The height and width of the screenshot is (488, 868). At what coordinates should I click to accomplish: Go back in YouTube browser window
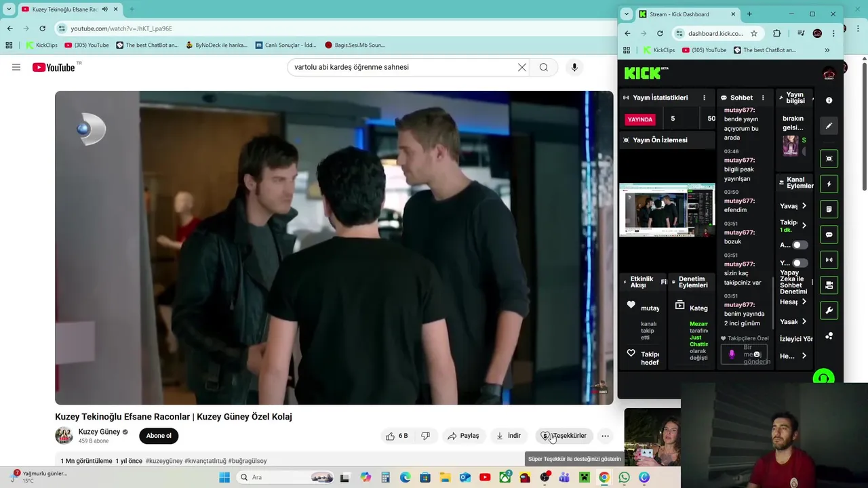coord(9,28)
